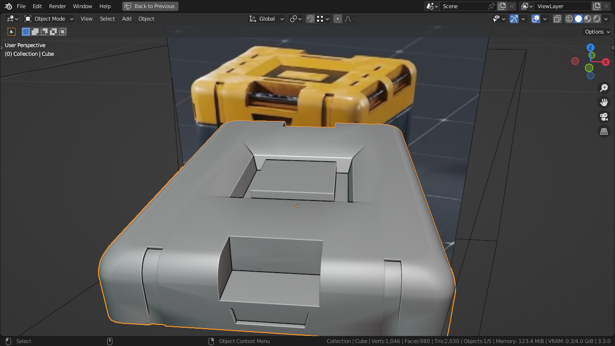Open the snapping options dropdown
Viewport: 615px width, 346px height.
click(x=323, y=19)
